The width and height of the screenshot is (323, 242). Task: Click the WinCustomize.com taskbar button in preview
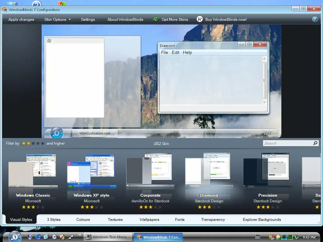(95, 133)
